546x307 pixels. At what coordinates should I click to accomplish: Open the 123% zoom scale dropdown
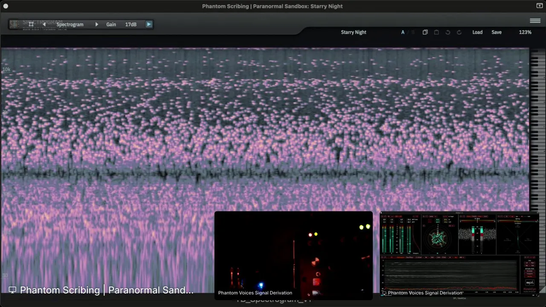525,32
